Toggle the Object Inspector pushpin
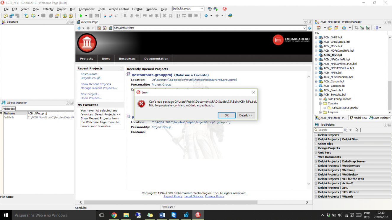 point(67,103)
